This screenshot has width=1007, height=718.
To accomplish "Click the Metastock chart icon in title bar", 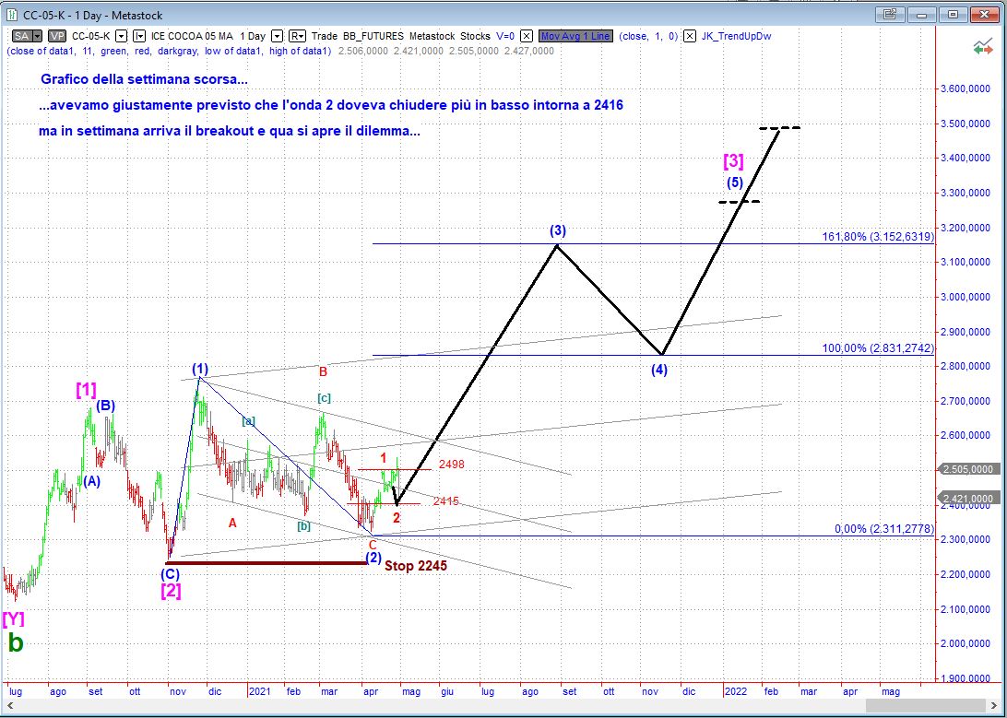I will (x=12, y=14).
